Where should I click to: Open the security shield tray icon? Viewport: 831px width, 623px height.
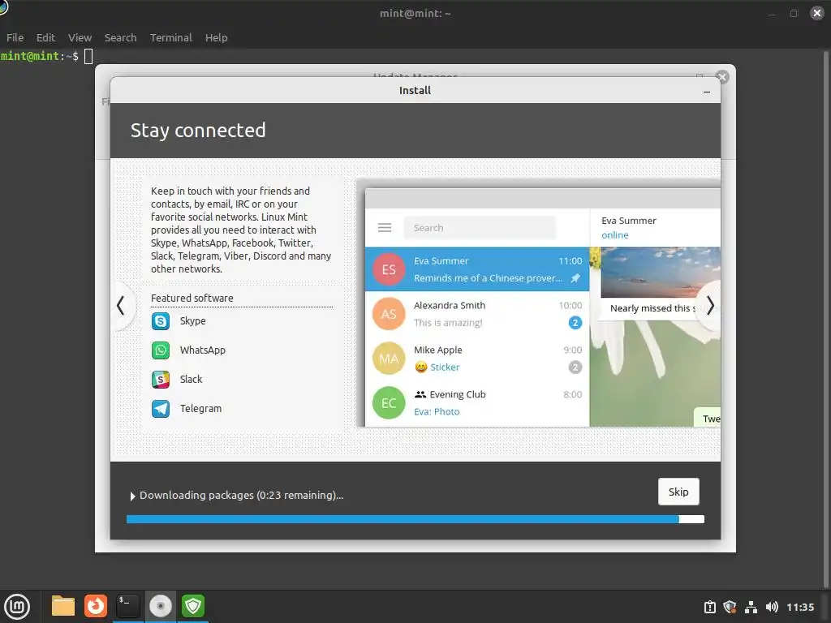(x=730, y=607)
